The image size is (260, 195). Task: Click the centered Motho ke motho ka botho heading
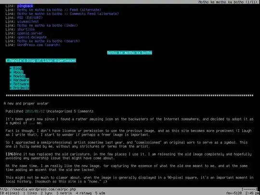click(130, 53)
